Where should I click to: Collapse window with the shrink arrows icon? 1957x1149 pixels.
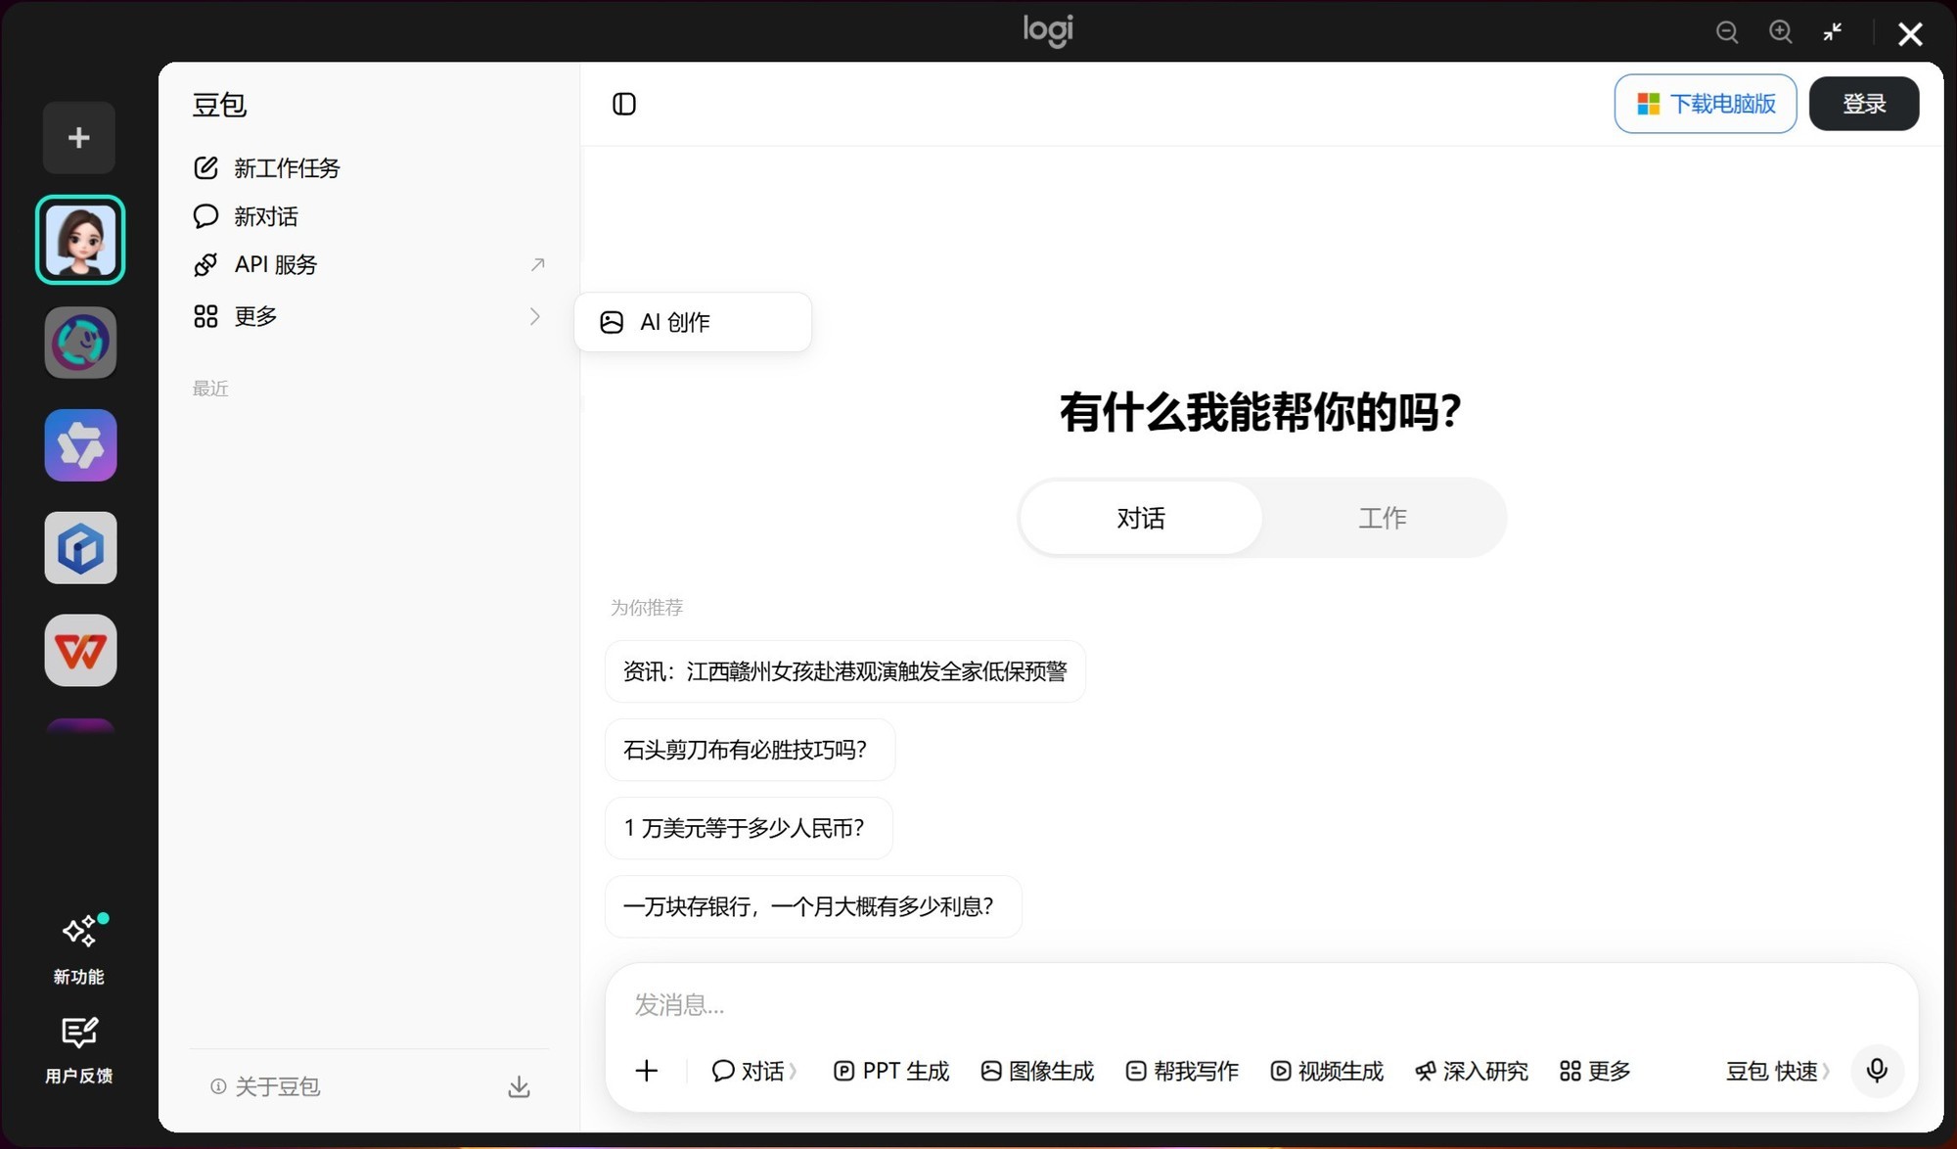point(1833,32)
